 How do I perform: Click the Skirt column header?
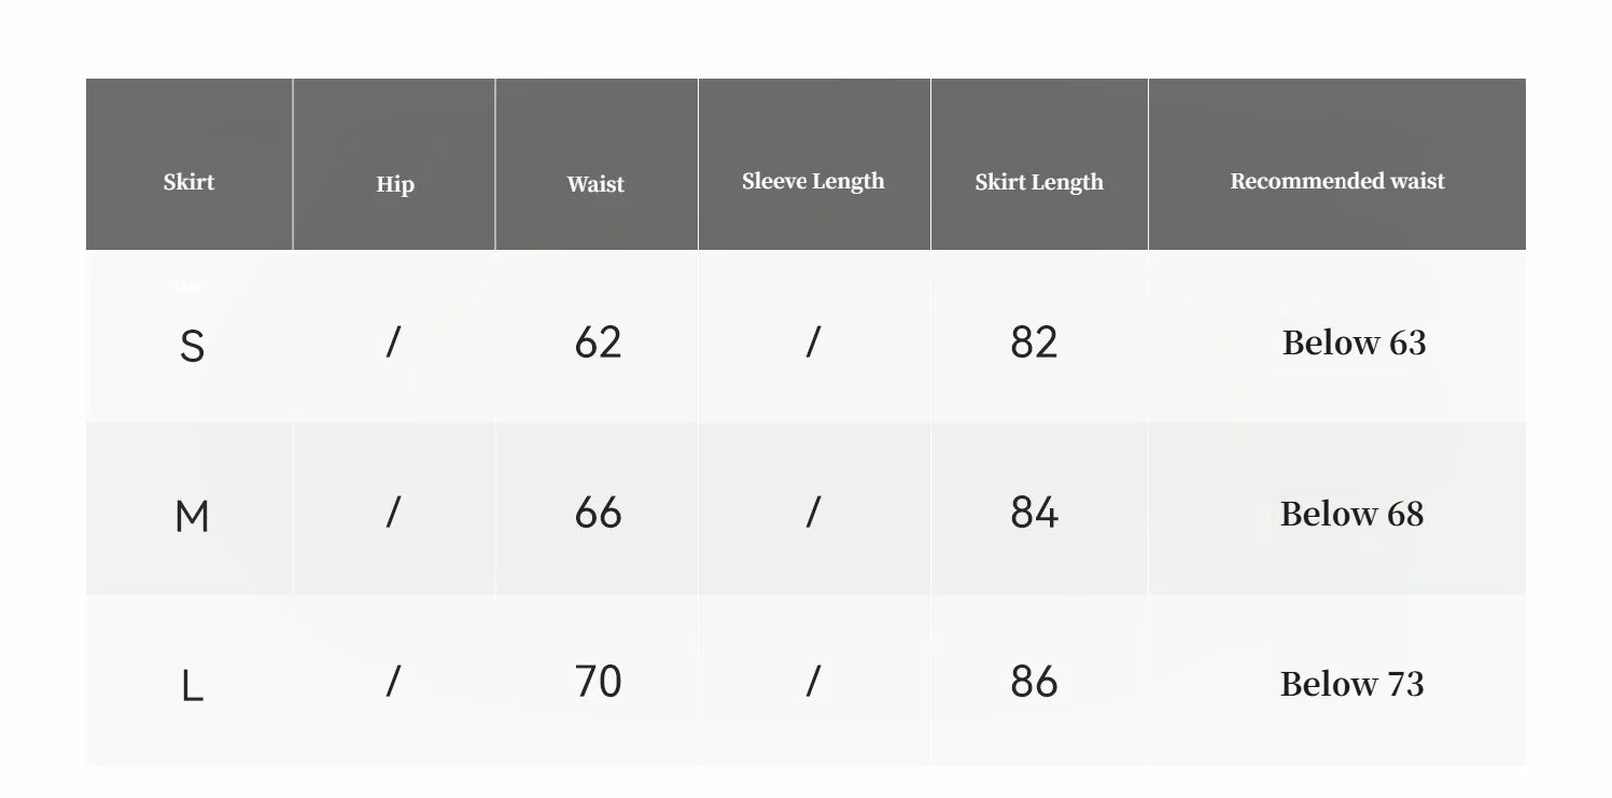tap(189, 182)
